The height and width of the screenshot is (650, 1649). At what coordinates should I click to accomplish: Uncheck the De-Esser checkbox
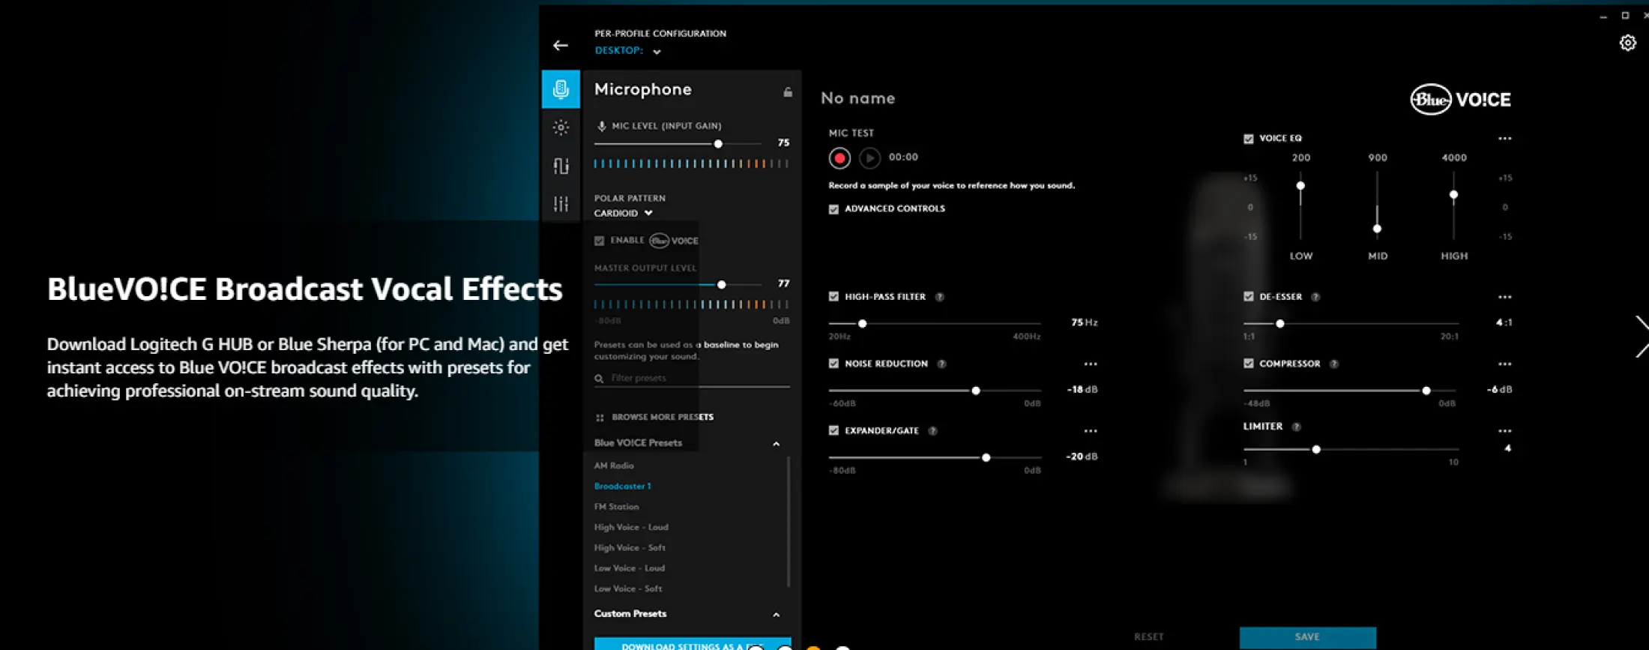tap(1249, 297)
